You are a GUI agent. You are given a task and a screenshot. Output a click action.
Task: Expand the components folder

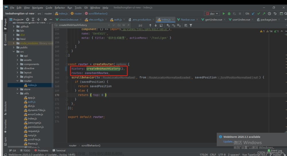click(18, 64)
